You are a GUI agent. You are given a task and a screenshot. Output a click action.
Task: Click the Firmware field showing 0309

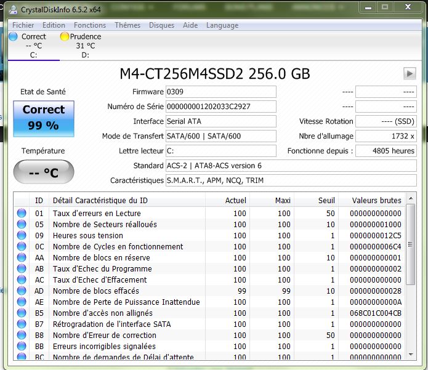coord(221,92)
